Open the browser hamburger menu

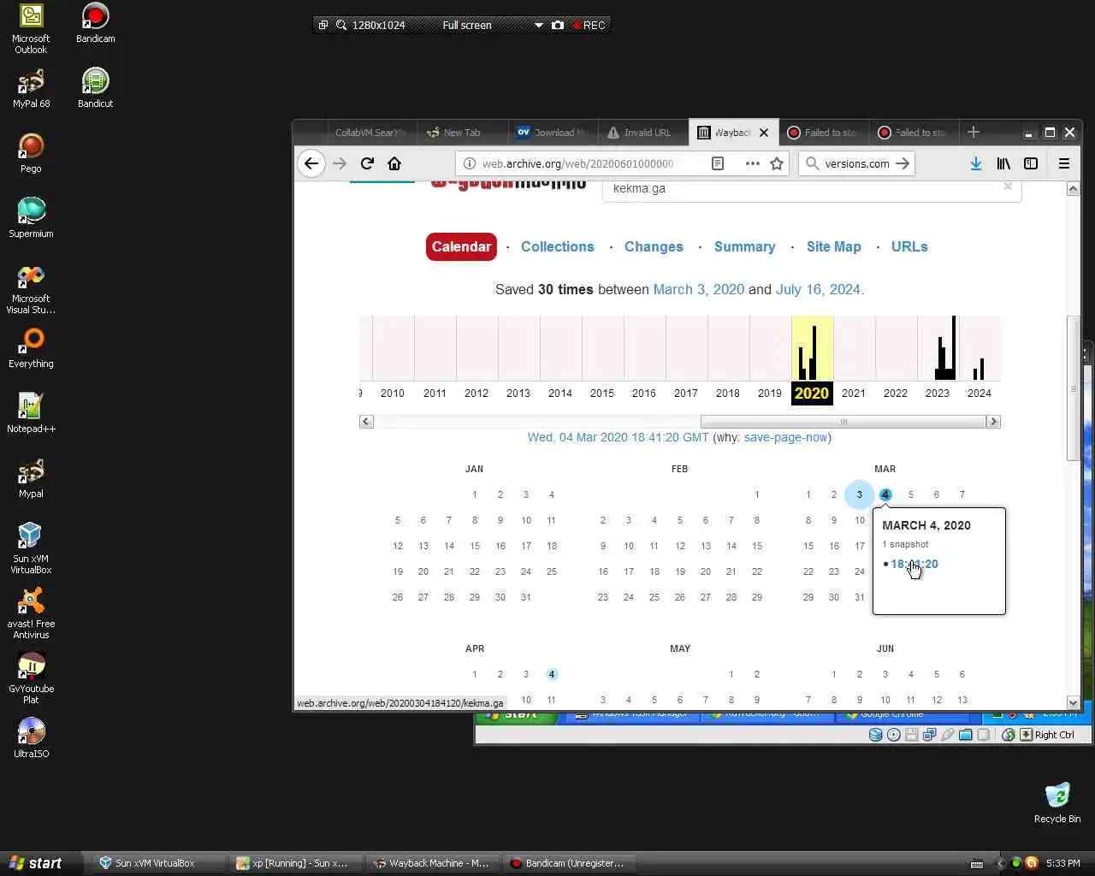point(1064,163)
